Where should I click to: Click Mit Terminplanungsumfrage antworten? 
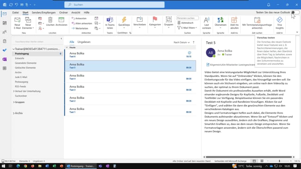(x=257, y=23)
